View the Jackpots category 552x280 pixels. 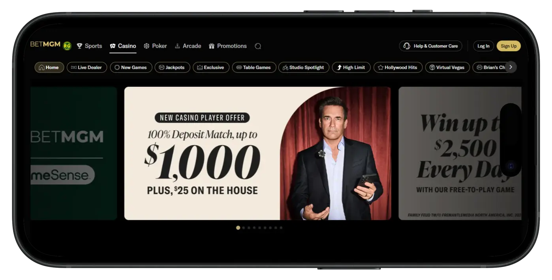(172, 67)
